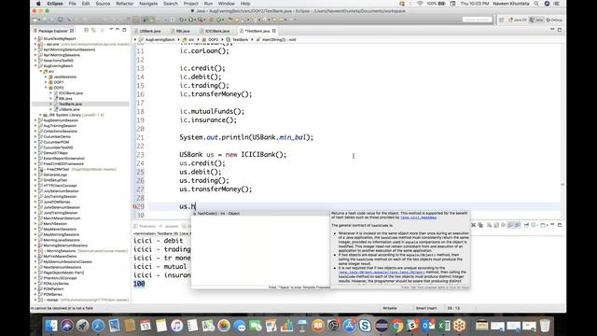597x336 pixels.
Task: Open Eclipse from the Dock
Action: coord(382,326)
